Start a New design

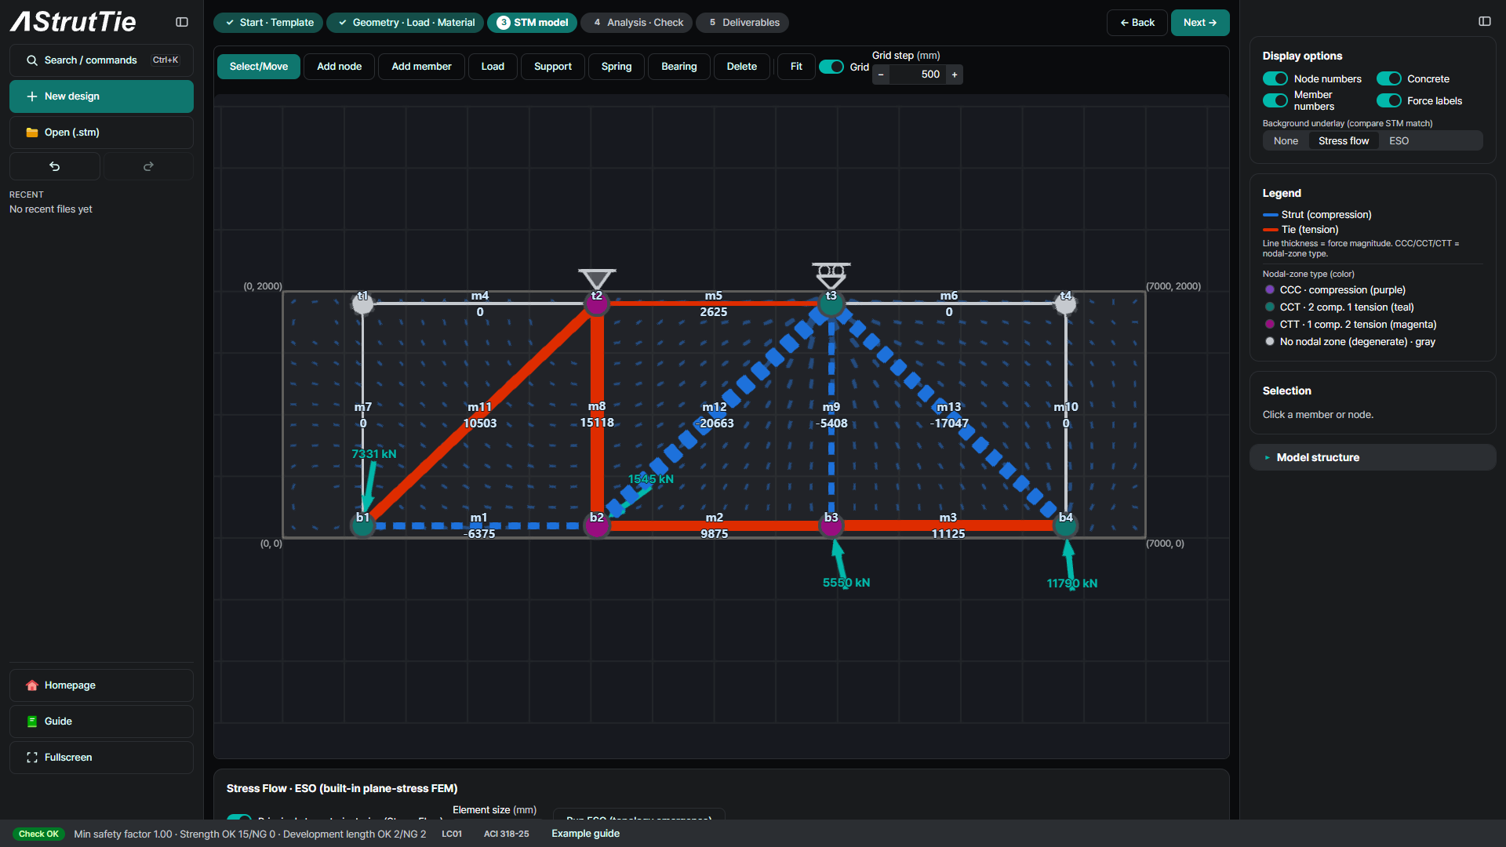click(x=101, y=96)
